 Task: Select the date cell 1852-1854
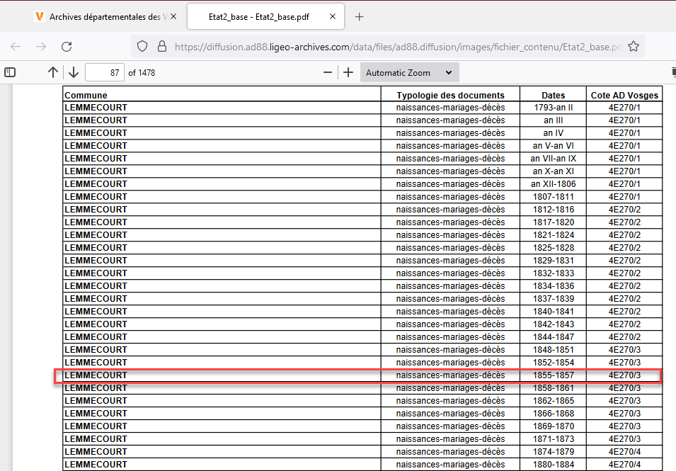coord(553,363)
